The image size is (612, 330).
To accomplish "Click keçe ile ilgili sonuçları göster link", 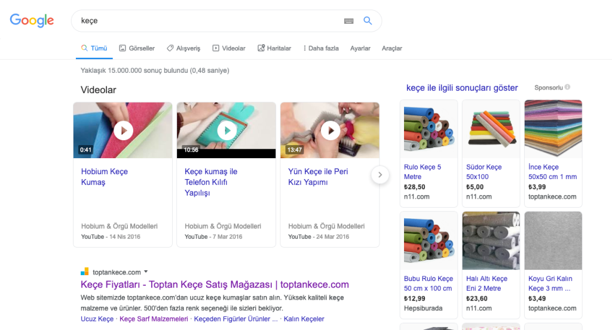I will click(462, 88).
